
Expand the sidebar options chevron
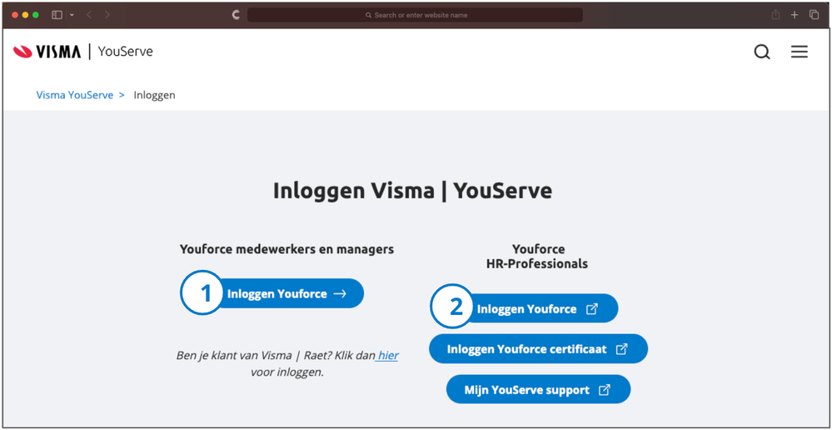tap(72, 15)
